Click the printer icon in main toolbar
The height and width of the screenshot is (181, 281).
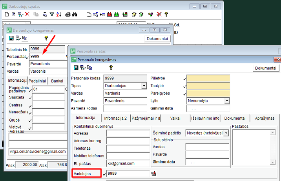pos(68,14)
